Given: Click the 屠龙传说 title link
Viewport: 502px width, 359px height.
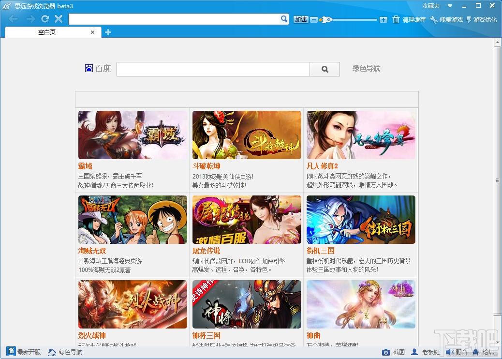Looking at the screenshot, I should pyautogui.click(x=206, y=251).
